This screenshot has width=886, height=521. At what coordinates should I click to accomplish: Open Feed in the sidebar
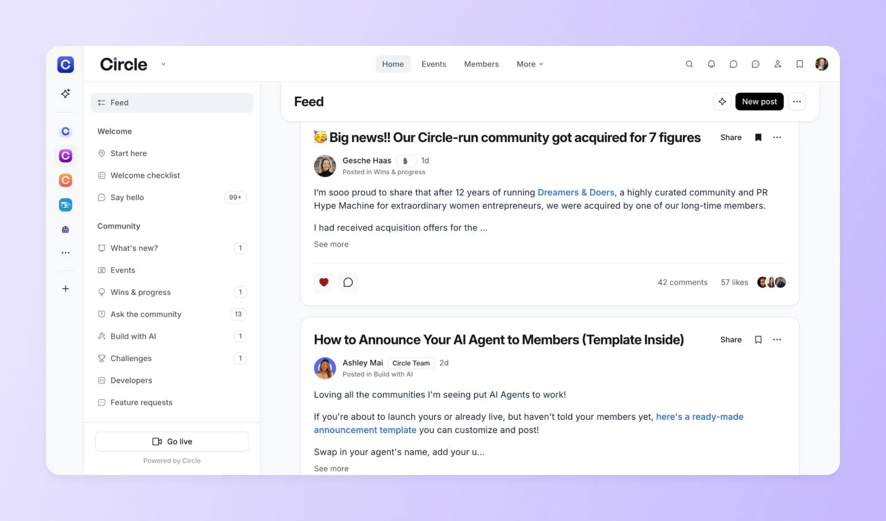[x=172, y=102]
